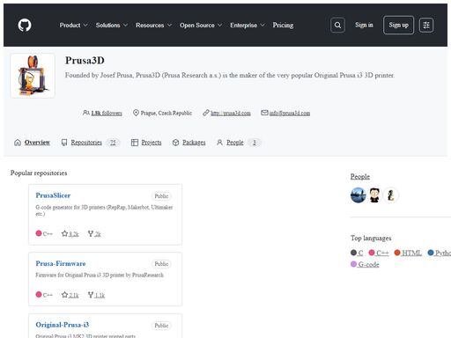This screenshot has width=451, height=338.
Task: Switch to the Overview tab
Action: pyautogui.click(x=32, y=143)
